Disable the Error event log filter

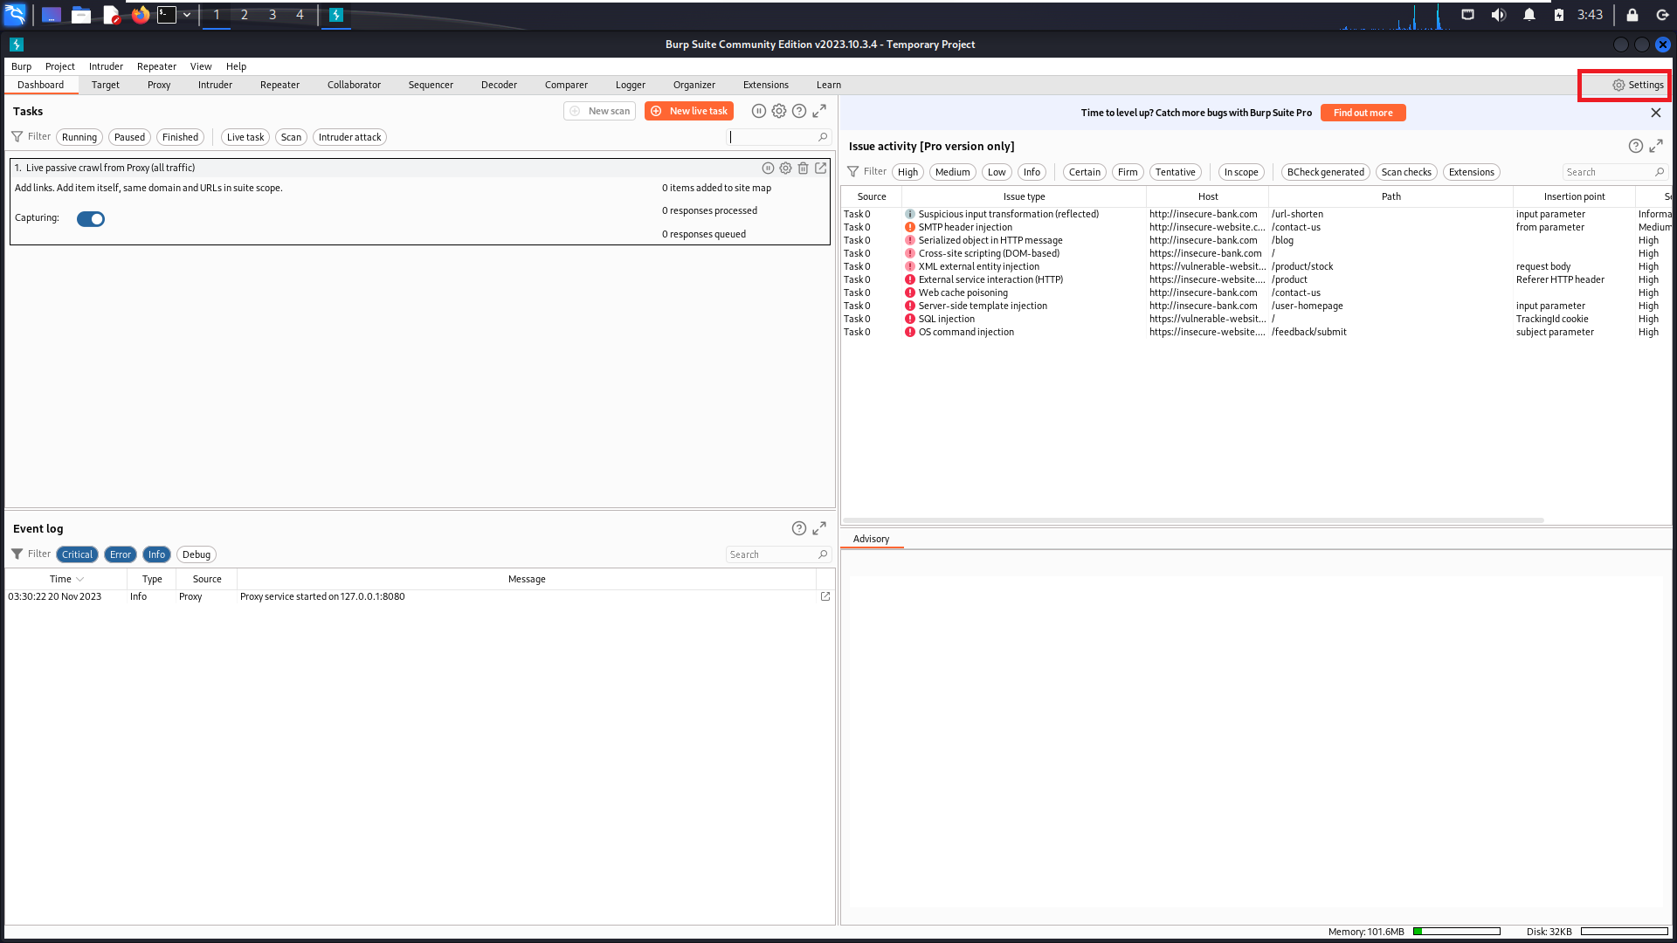point(121,554)
